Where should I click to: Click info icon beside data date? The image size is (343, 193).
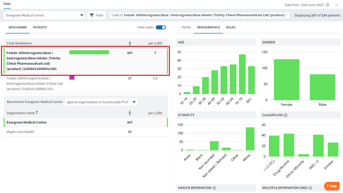(328, 5)
